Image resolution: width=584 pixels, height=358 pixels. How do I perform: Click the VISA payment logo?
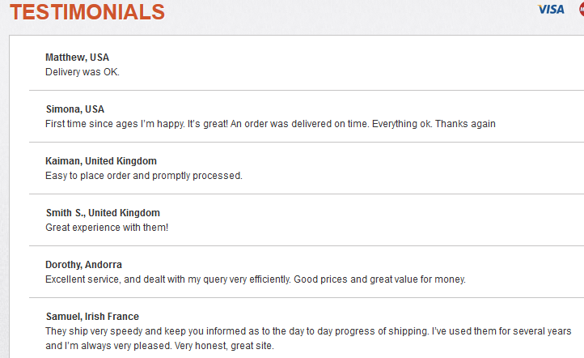coord(551,10)
